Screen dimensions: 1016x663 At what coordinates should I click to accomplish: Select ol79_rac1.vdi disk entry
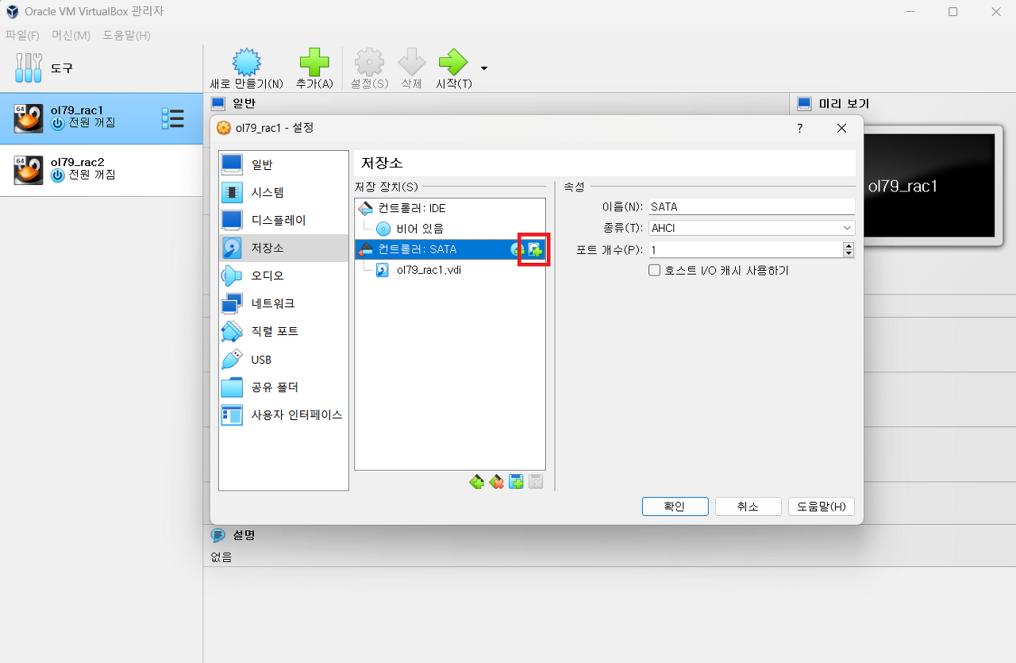tap(450, 270)
